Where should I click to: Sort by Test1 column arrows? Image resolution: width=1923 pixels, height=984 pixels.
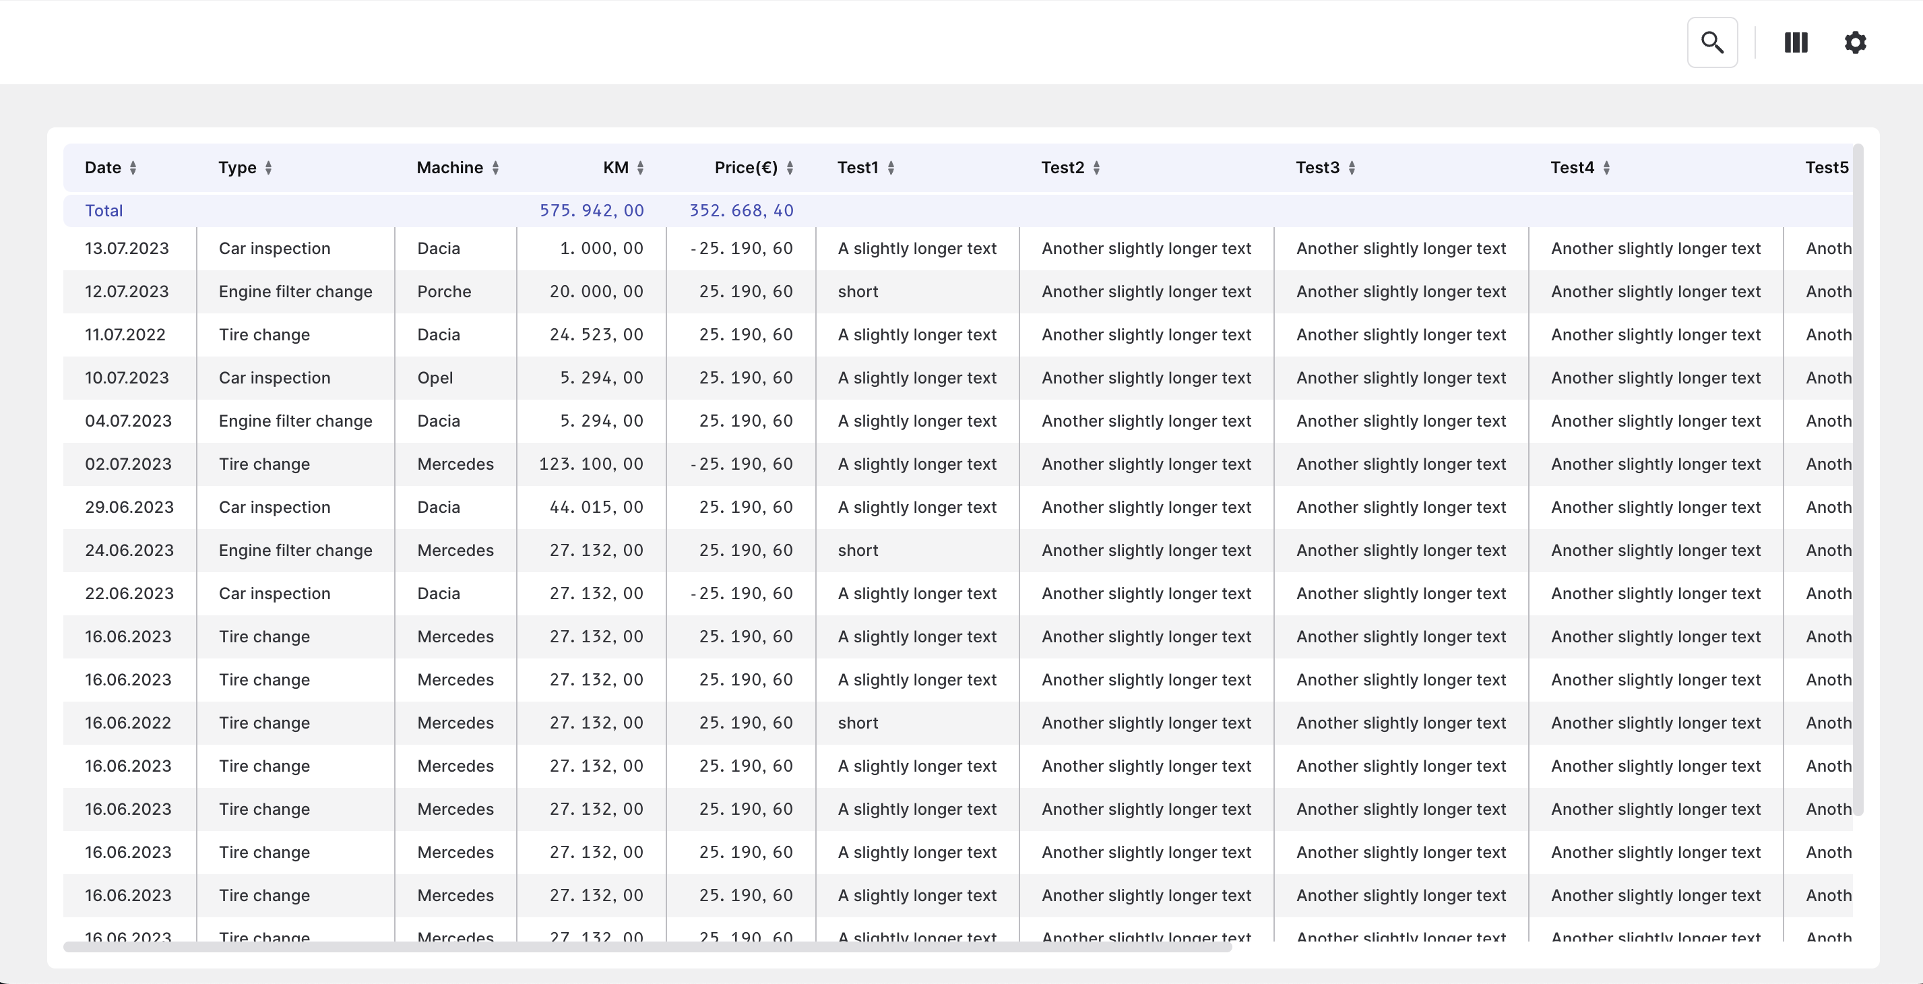click(891, 168)
